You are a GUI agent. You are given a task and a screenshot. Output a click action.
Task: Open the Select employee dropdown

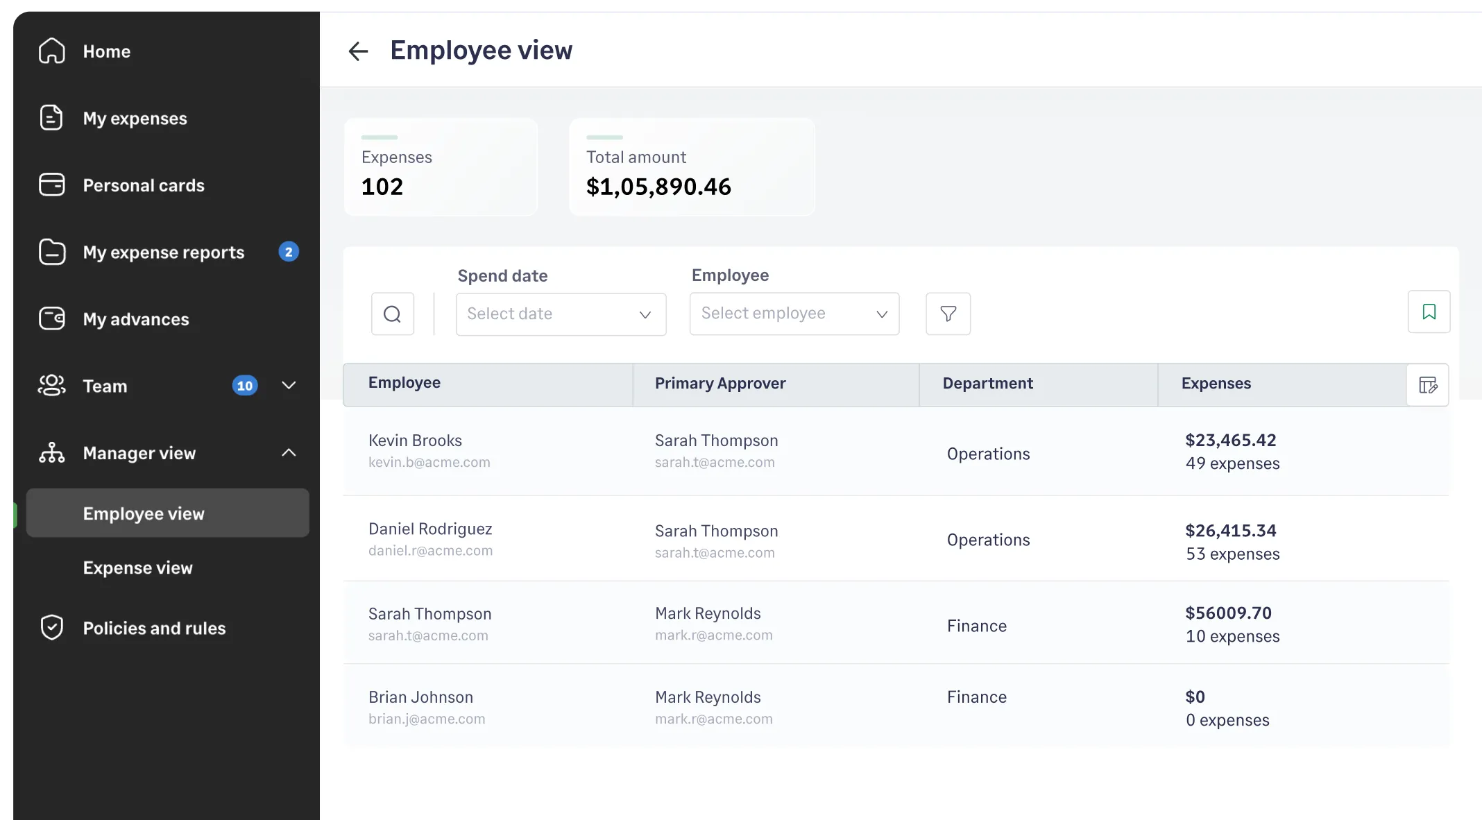click(x=794, y=314)
